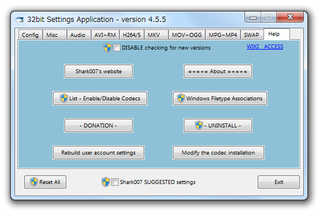Go to the H264/5 tab
The image size is (320, 214).
coord(131,35)
